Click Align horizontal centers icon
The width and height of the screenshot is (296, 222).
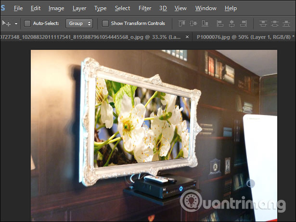(232, 23)
